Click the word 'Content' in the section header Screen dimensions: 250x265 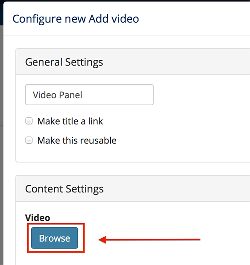pyautogui.click(x=44, y=189)
